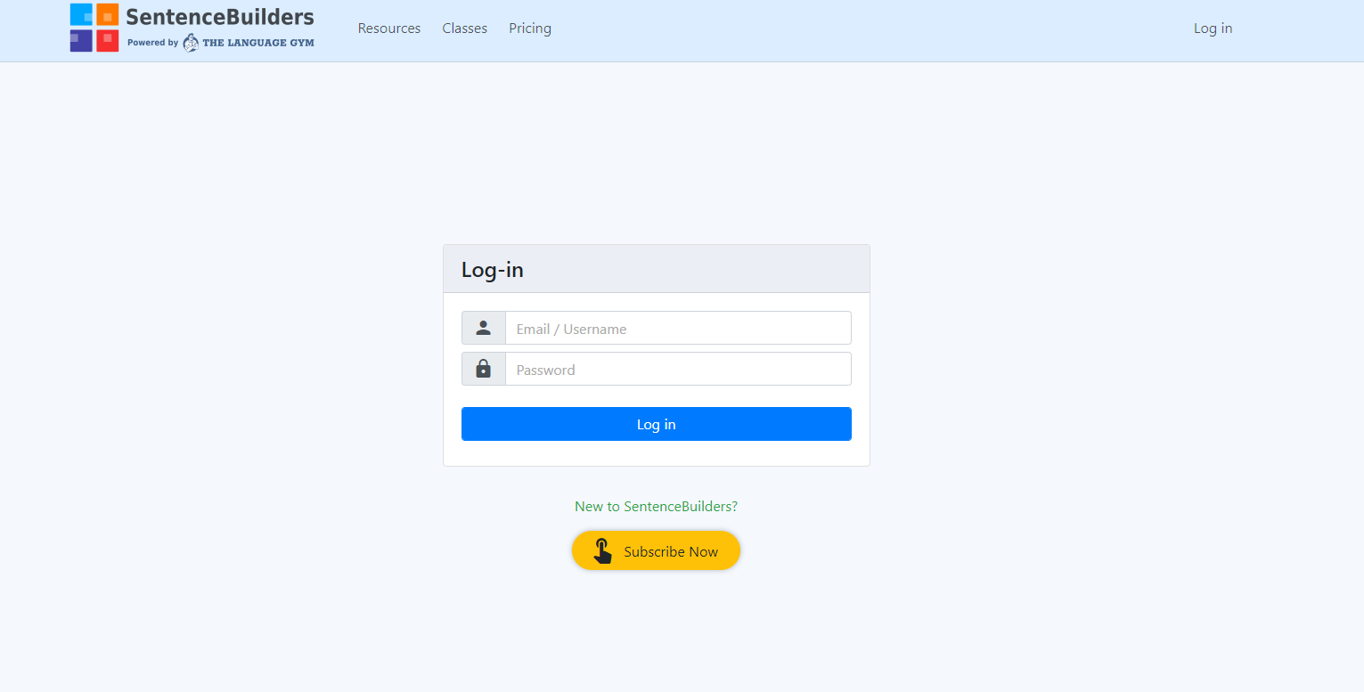Click the person icon beside the username field
The height and width of the screenshot is (692, 1364).
click(x=484, y=328)
